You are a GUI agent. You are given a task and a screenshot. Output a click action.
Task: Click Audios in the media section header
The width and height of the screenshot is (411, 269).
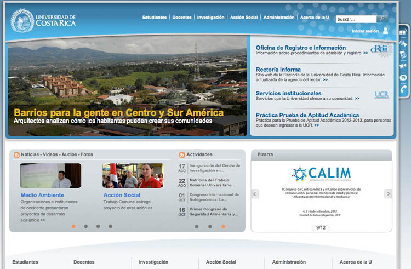click(69, 154)
